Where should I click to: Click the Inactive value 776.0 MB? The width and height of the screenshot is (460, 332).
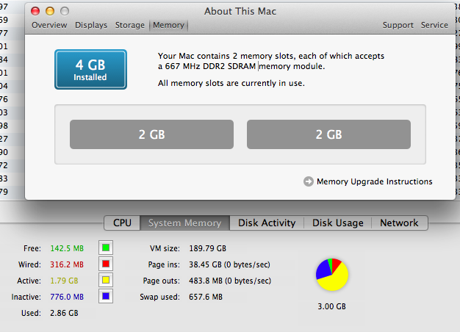[67, 297]
